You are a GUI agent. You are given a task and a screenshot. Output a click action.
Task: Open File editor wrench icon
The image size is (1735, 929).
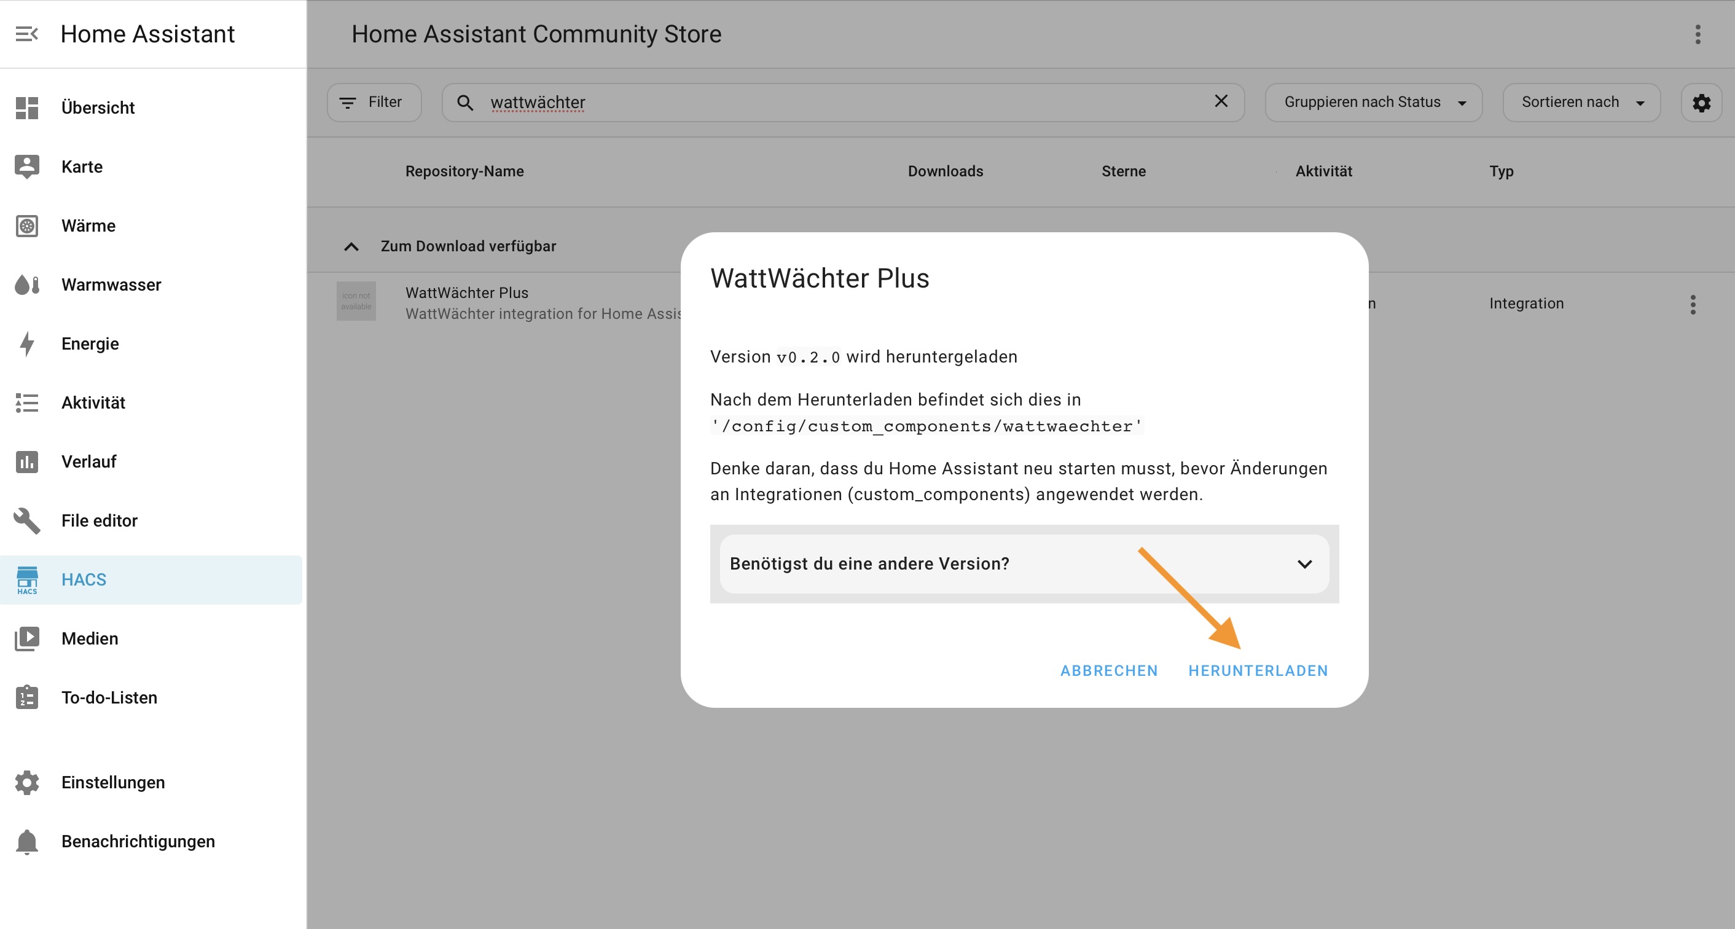click(x=27, y=521)
